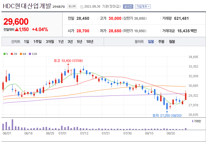The image size is (206, 142).
Task: Open the 기업개요 dropdown
Action: click(x=143, y=6)
